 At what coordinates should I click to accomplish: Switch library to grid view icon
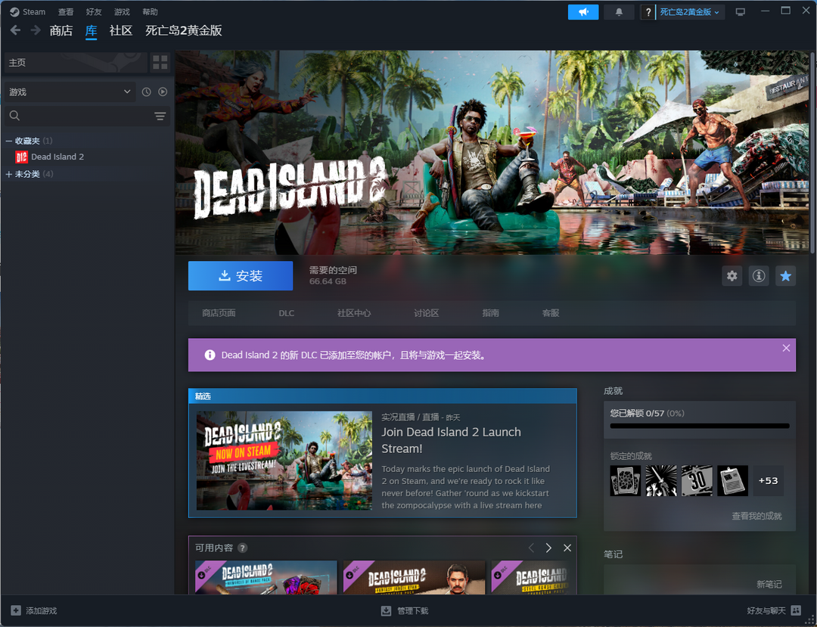[x=160, y=62]
